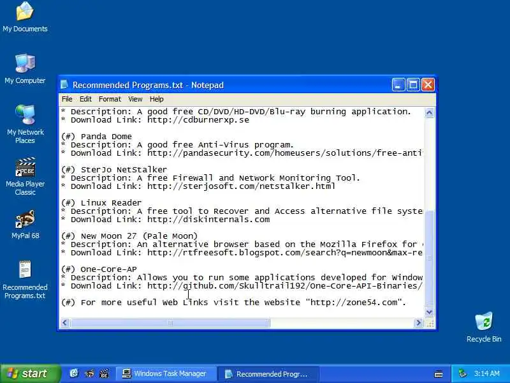Click the cdburnerxp.se download link line

155,120
